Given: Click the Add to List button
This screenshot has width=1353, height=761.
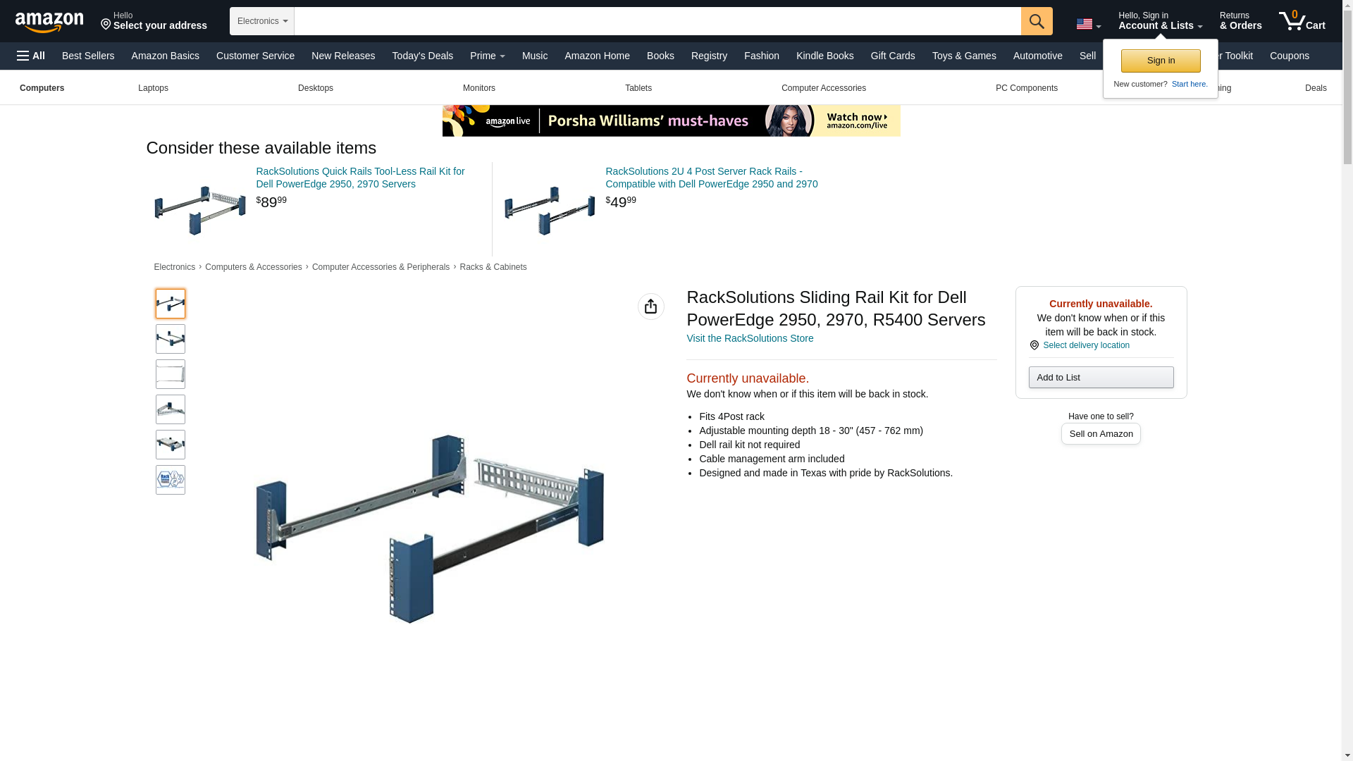Looking at the screenshot, I should click(x=1101, y=377).
